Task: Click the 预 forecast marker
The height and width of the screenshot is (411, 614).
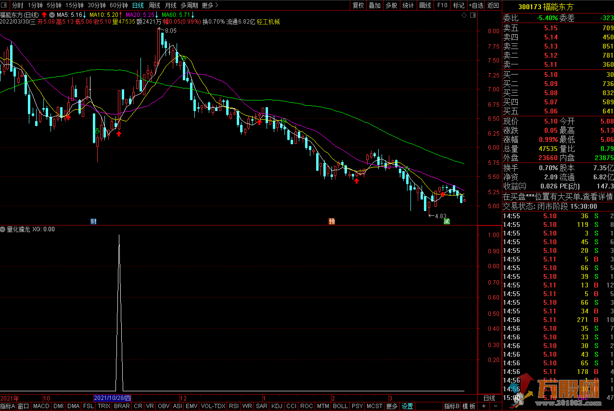Action: pos(332,222)
